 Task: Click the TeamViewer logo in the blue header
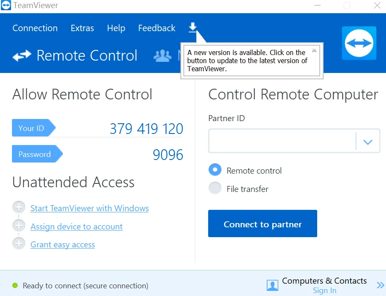[x=359, y=43]
